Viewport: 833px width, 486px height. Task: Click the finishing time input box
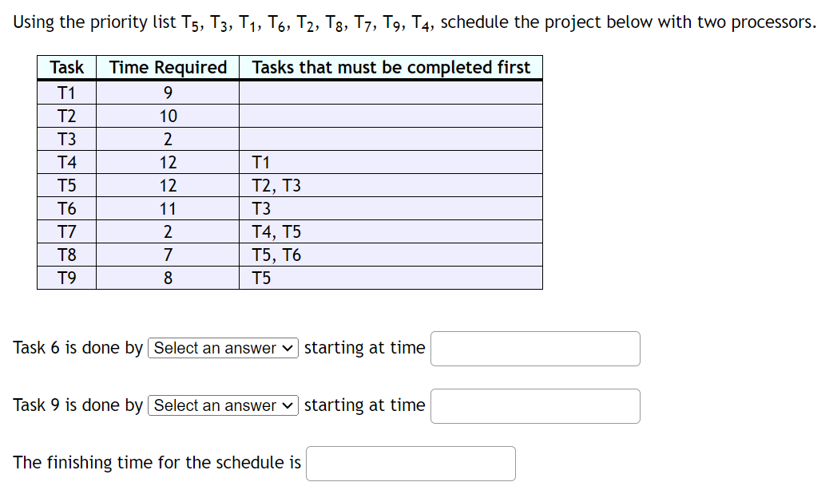click(411, 463)
